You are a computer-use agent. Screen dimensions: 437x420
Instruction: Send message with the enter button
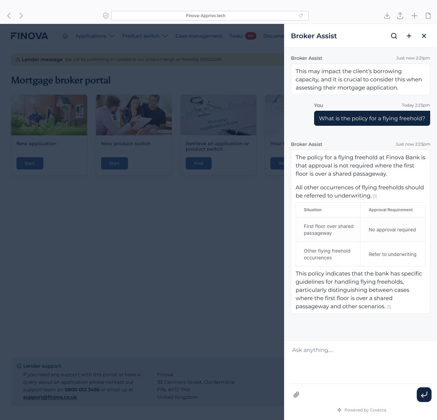tap(424, 395)
